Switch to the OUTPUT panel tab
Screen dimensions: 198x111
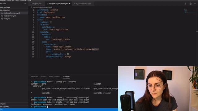coord(43,76)
